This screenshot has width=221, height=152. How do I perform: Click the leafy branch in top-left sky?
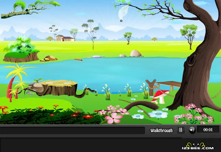30,9
